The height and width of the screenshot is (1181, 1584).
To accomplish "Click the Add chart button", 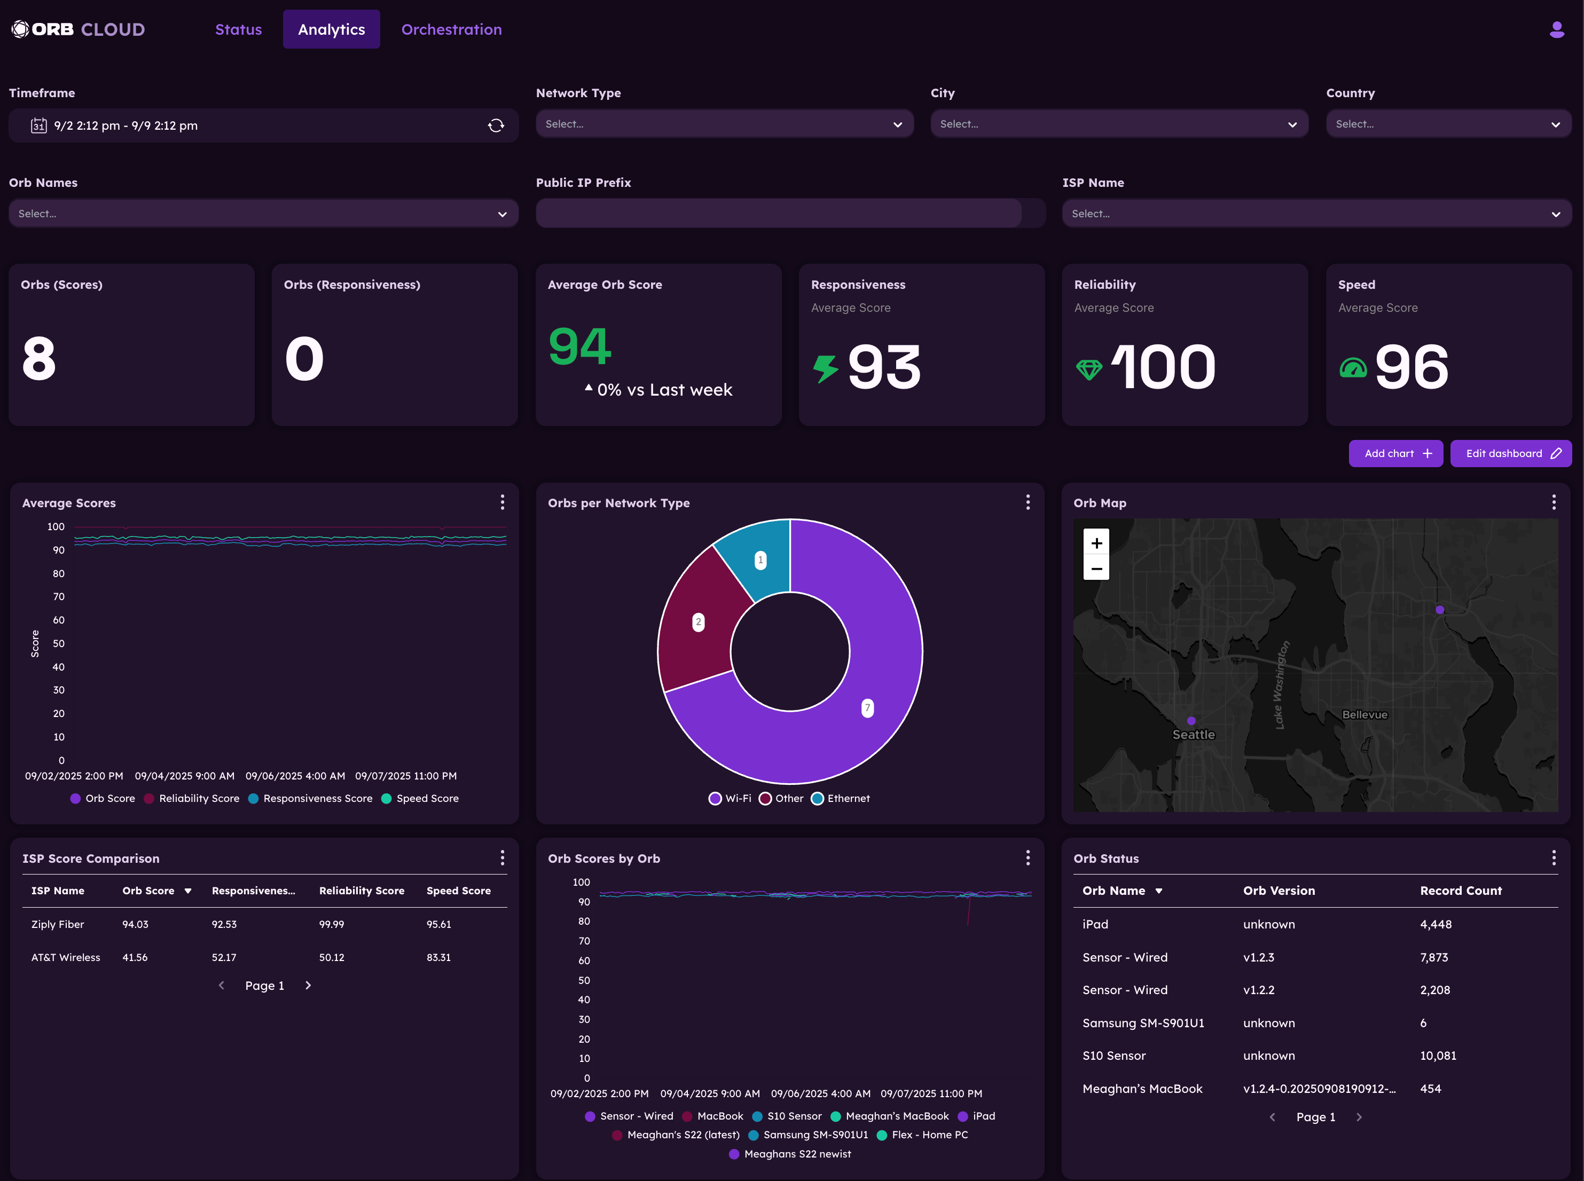I will 1395,453.
